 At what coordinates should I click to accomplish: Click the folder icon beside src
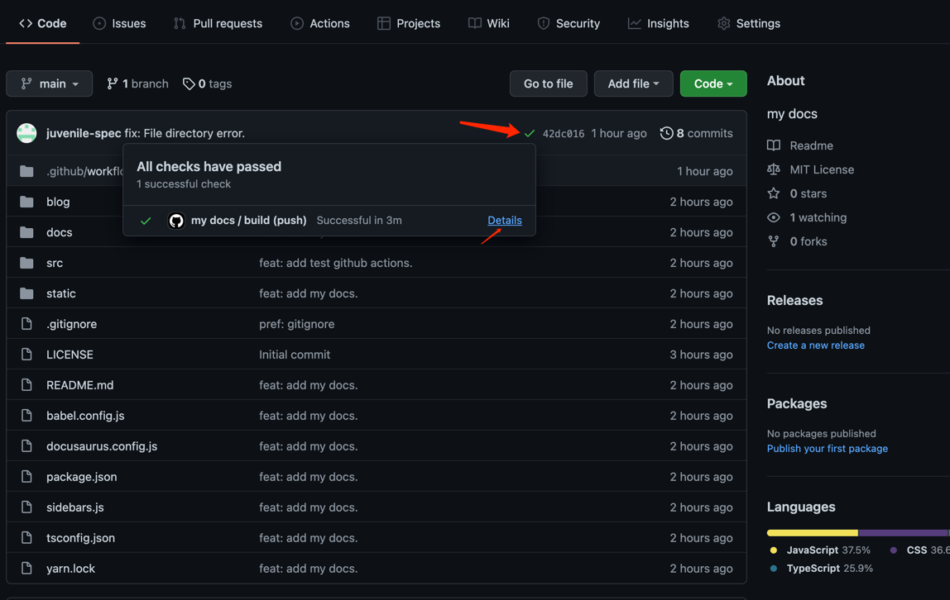point(26,263)
